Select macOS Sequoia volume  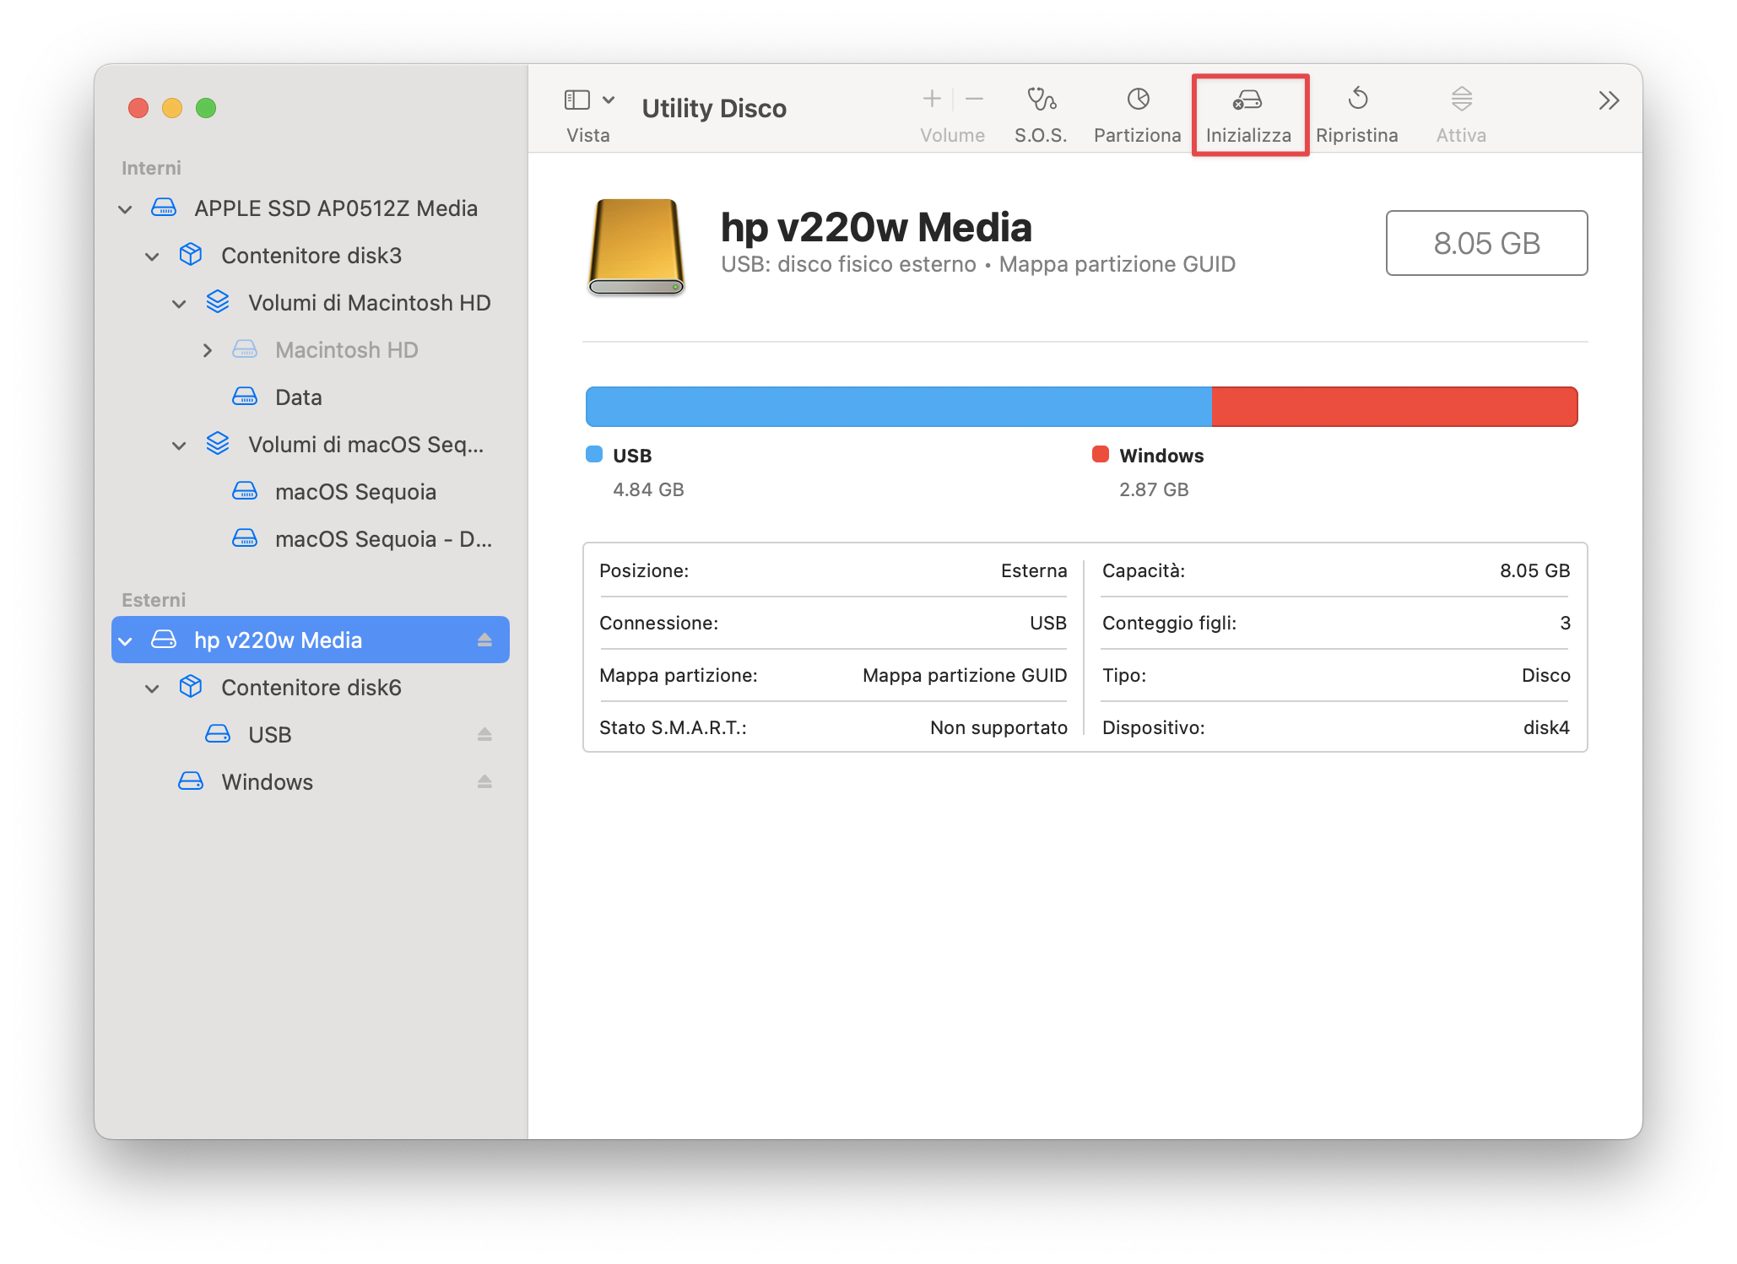pos(311,492)
